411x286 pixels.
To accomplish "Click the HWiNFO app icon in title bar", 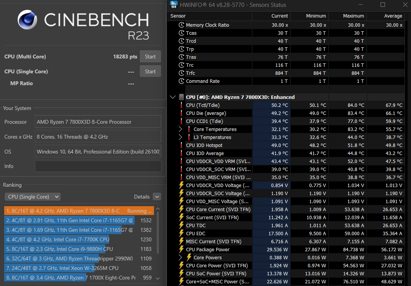I will [173, 5].
